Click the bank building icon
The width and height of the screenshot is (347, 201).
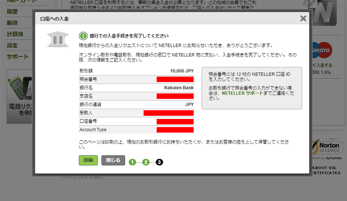click(58, 39)
